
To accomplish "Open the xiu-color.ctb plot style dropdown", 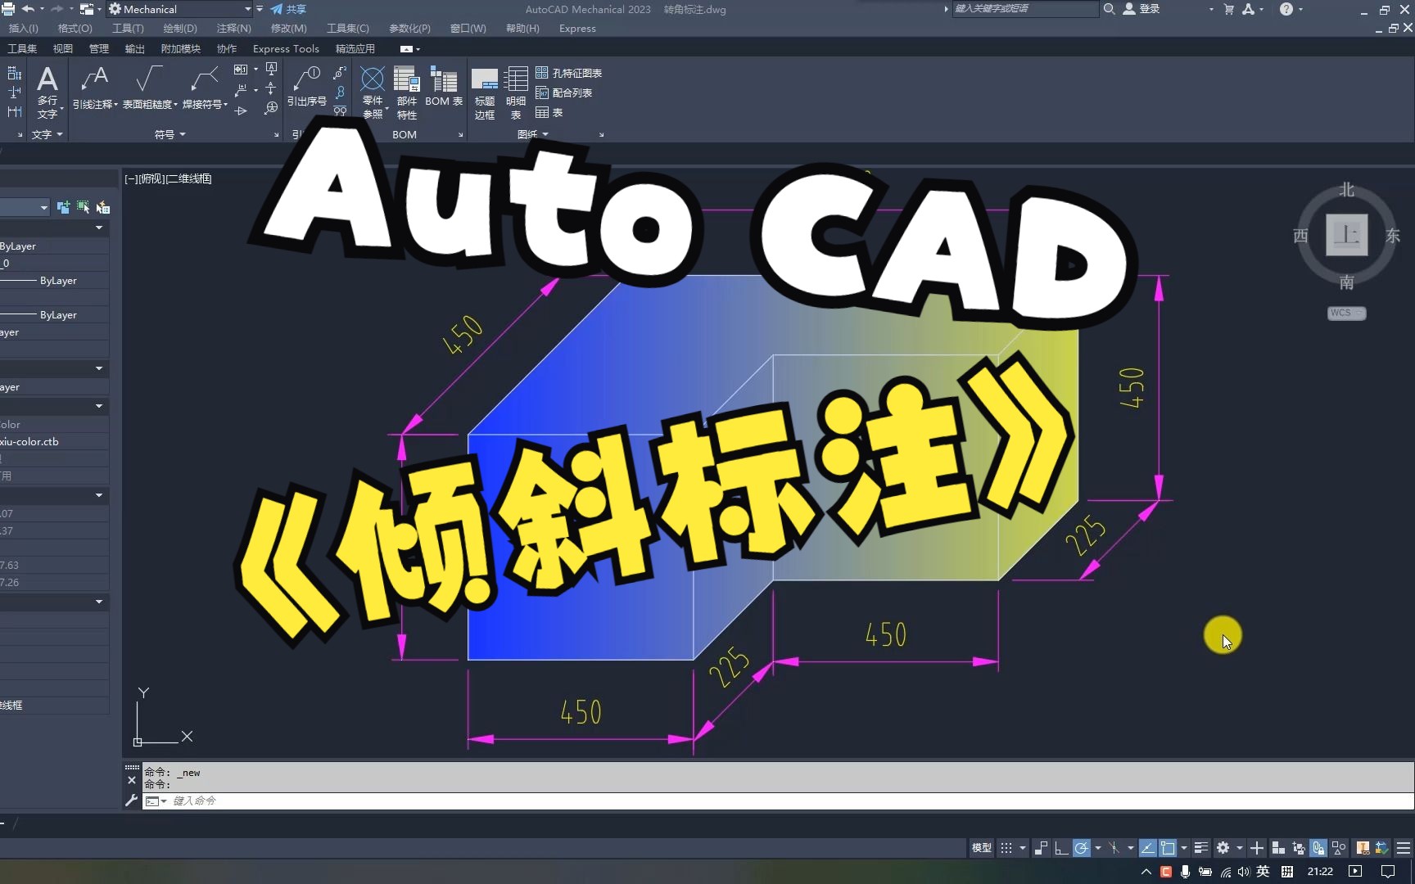I will (x=49, y=441).
